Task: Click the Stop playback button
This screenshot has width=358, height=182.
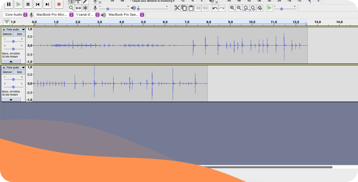Action: click(x=28, y=4)
